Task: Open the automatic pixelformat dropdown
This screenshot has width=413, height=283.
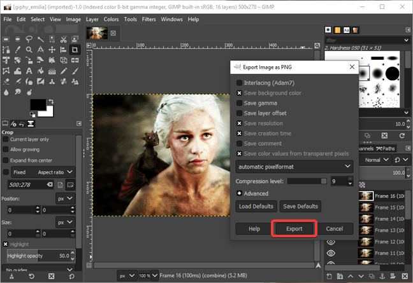Action: [294, 167]
